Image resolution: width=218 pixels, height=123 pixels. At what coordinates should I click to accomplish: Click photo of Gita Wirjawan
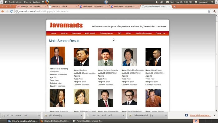point(153,57)
